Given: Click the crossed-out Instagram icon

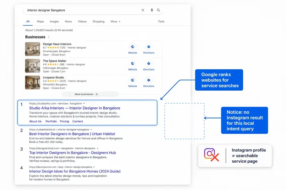Looking at the screenshot, I should pyautogui.click(x=211, y=155).
